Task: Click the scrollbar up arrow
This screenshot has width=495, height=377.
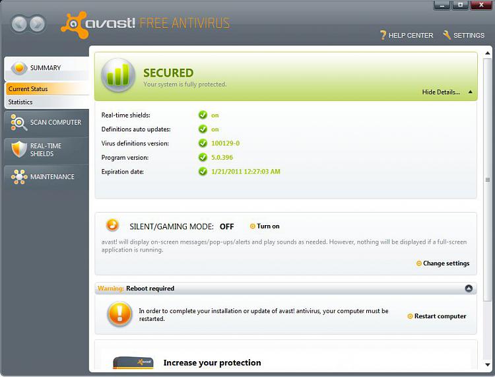Action: (488, 53)
